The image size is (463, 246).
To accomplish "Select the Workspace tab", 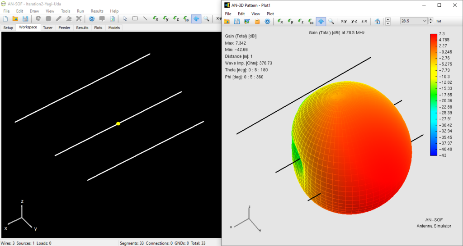I will pos(28,27).
